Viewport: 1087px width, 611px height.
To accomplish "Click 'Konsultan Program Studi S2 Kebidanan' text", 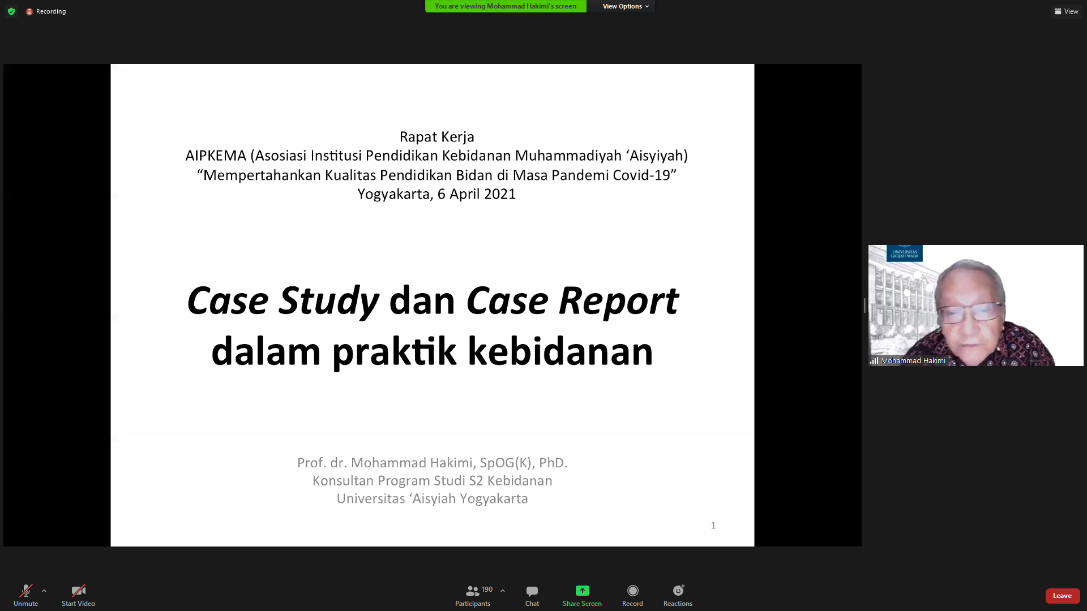I will 432,481.
